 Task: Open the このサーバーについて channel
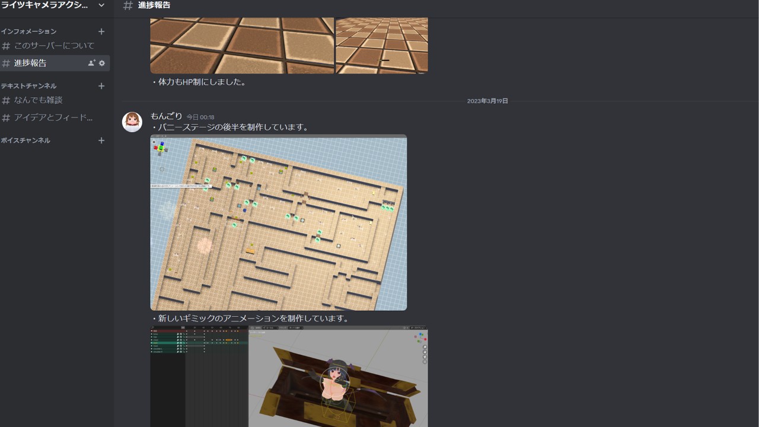coord(54,46)
